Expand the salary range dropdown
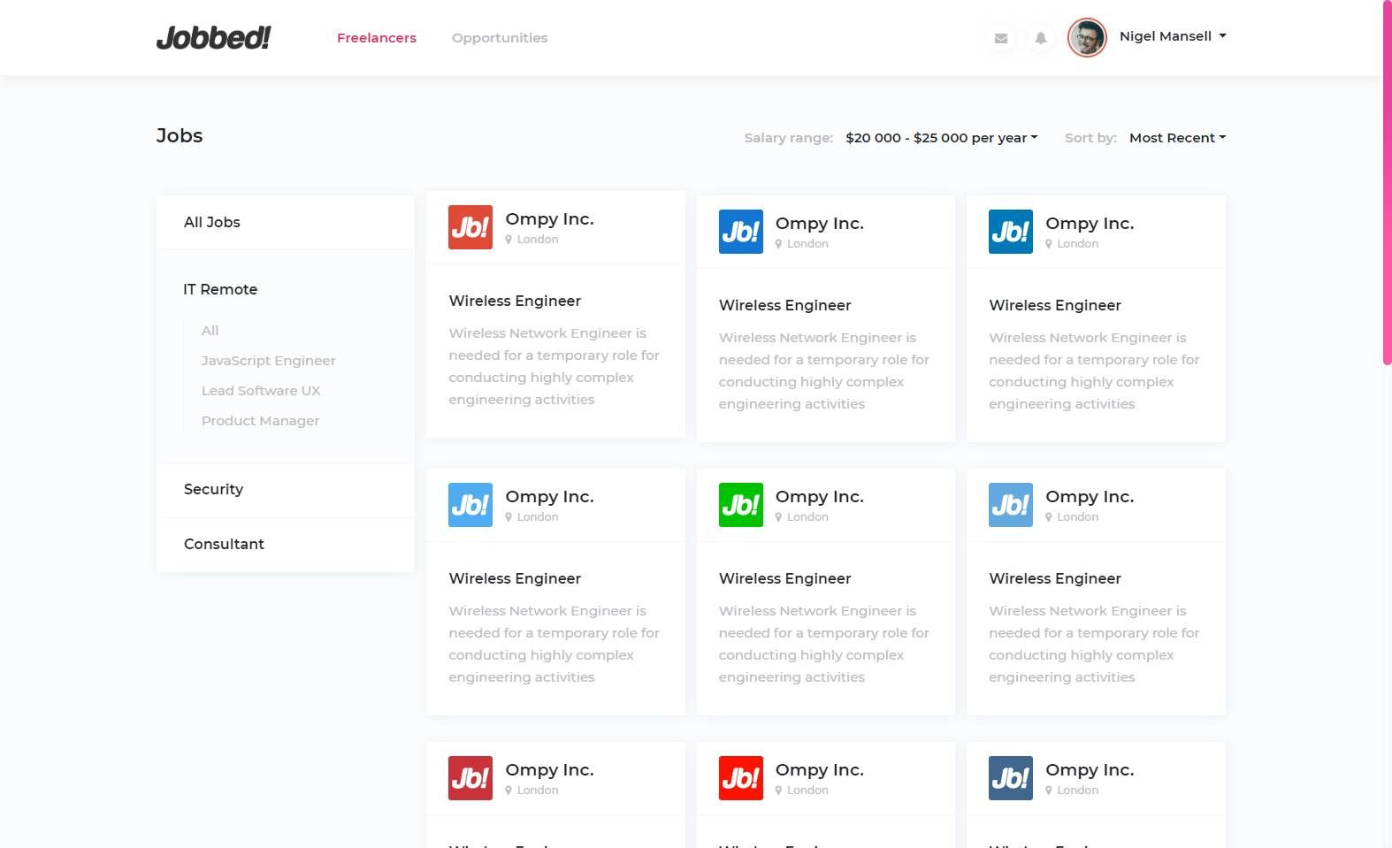 941,138
